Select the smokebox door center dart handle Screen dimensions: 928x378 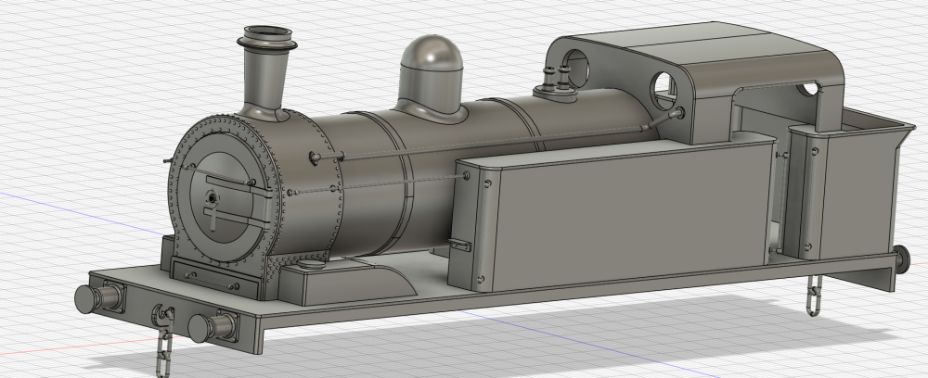click(212, 208)
